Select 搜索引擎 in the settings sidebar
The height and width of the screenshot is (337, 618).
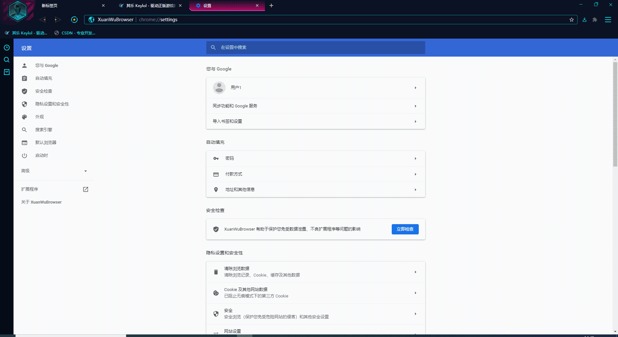tap(44, 130)
